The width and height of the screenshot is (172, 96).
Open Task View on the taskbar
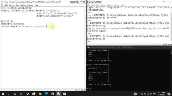click(21, 94)
